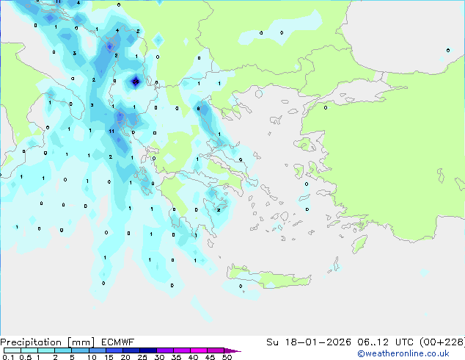The image size is (465, 360).
Task: Click the legend scale label "35"
Action: pos(176,357)
